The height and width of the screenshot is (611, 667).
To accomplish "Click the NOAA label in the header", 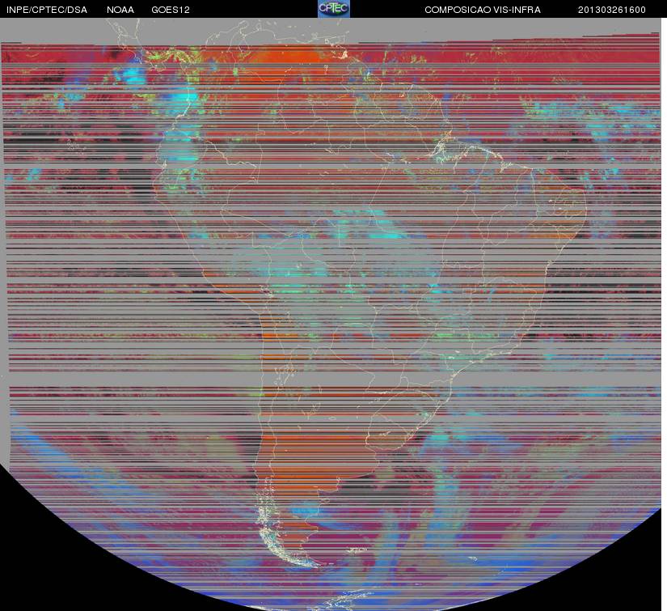I will point(120,10).
